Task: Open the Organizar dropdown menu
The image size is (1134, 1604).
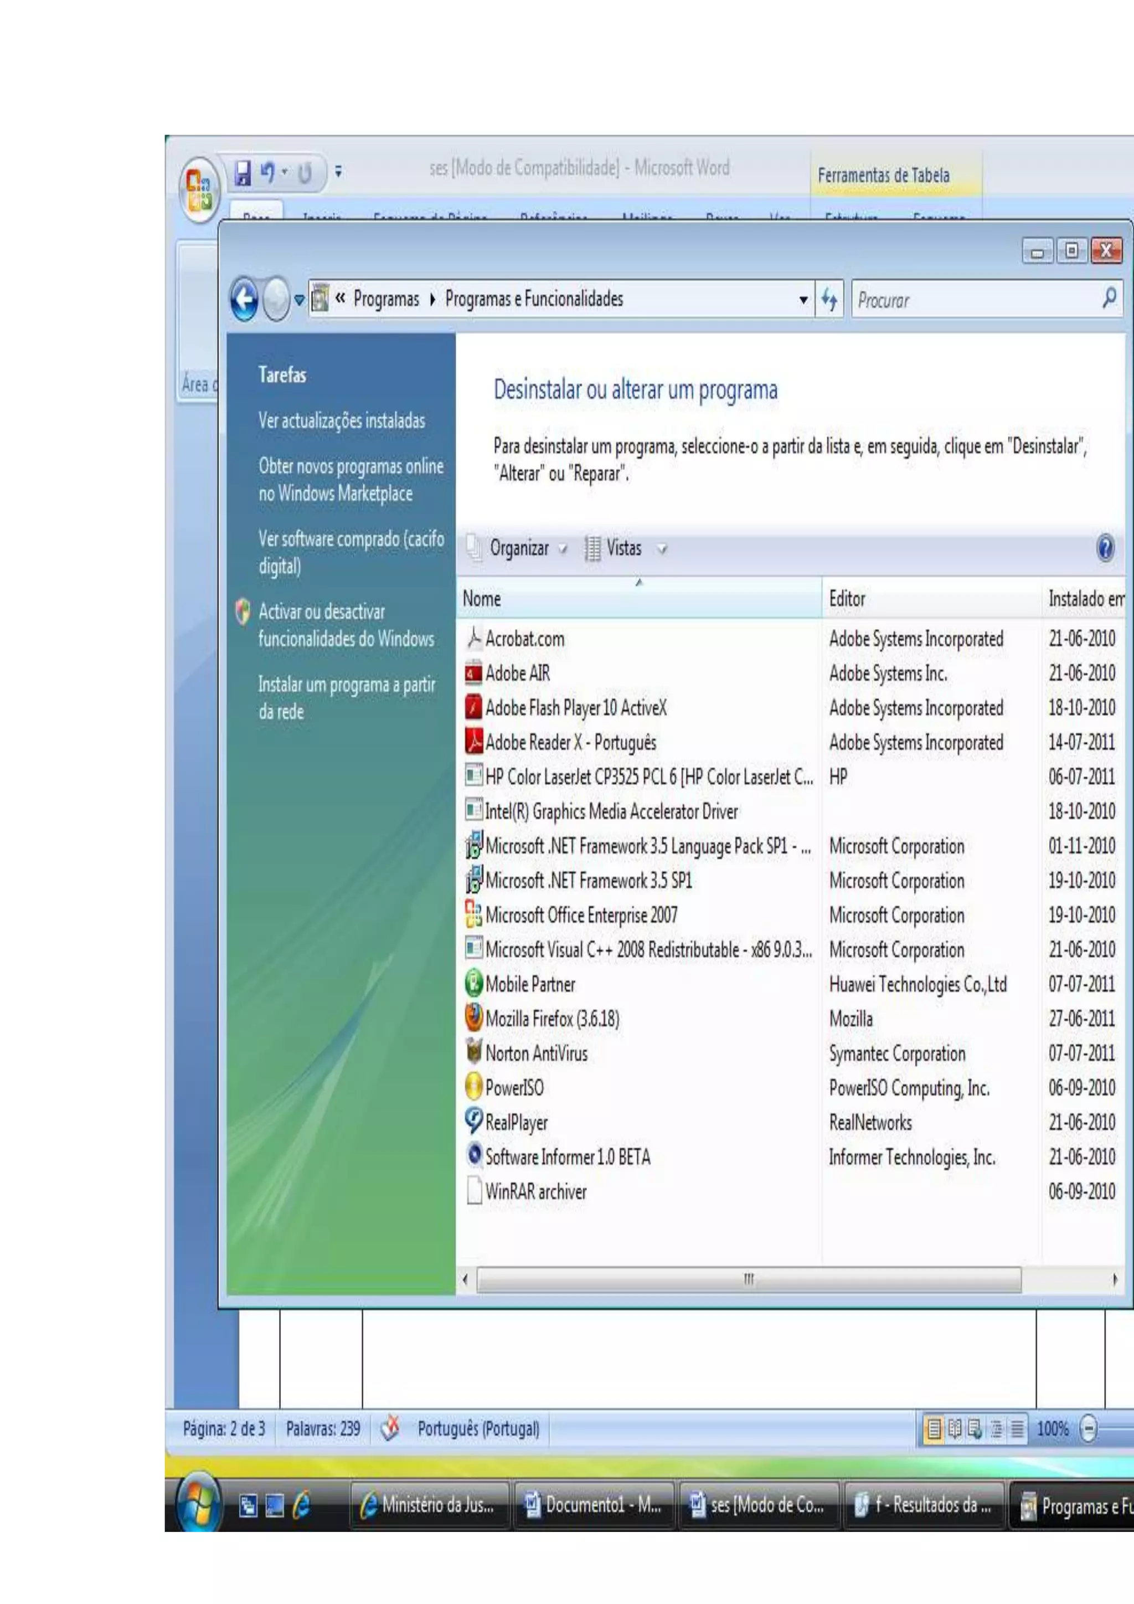Action: (519, 548)
